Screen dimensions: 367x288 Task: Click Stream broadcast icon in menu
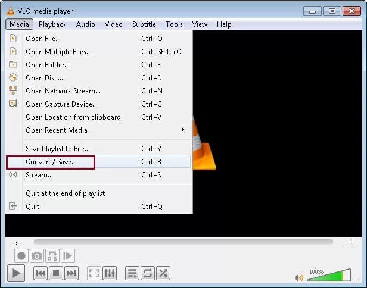pos(13,174)
